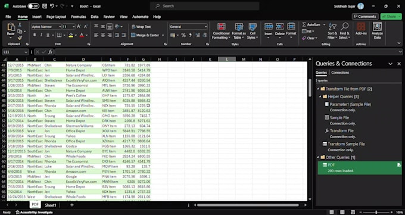Click the green Share button
The height and width of the screenshot is (215, 405).
pos(391,17)
